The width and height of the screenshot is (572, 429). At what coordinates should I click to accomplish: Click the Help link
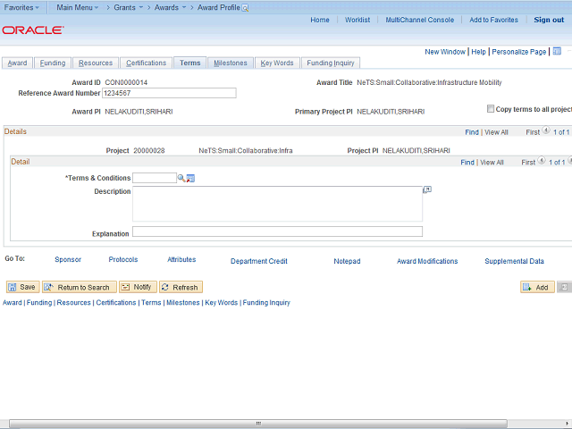tap(479, 52)
